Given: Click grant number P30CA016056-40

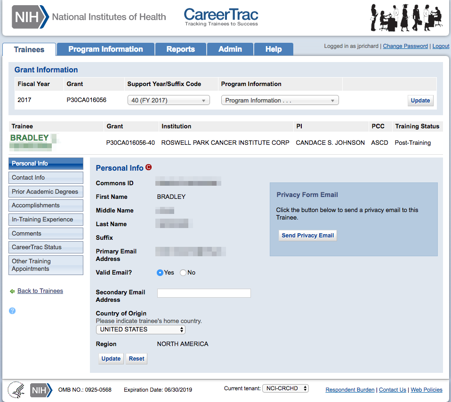Looking at the screenshot, I should click(x=130, y=143).
